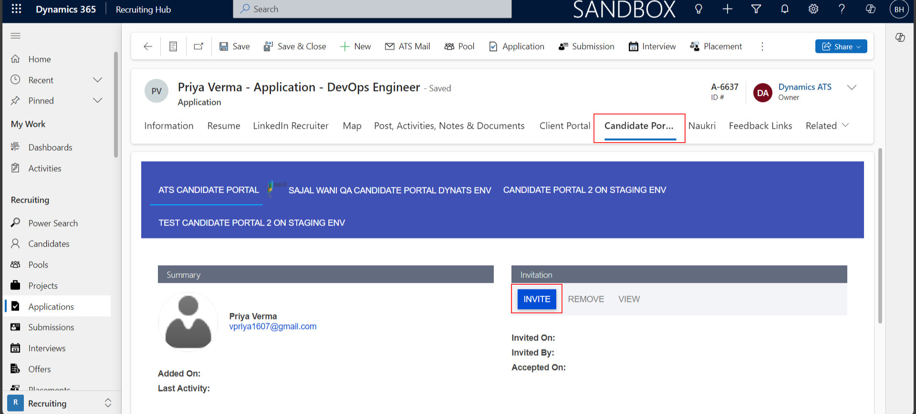Screen dimensions: 916x414
Task: Open Pools in sidebar
Action: click(38, 265)
